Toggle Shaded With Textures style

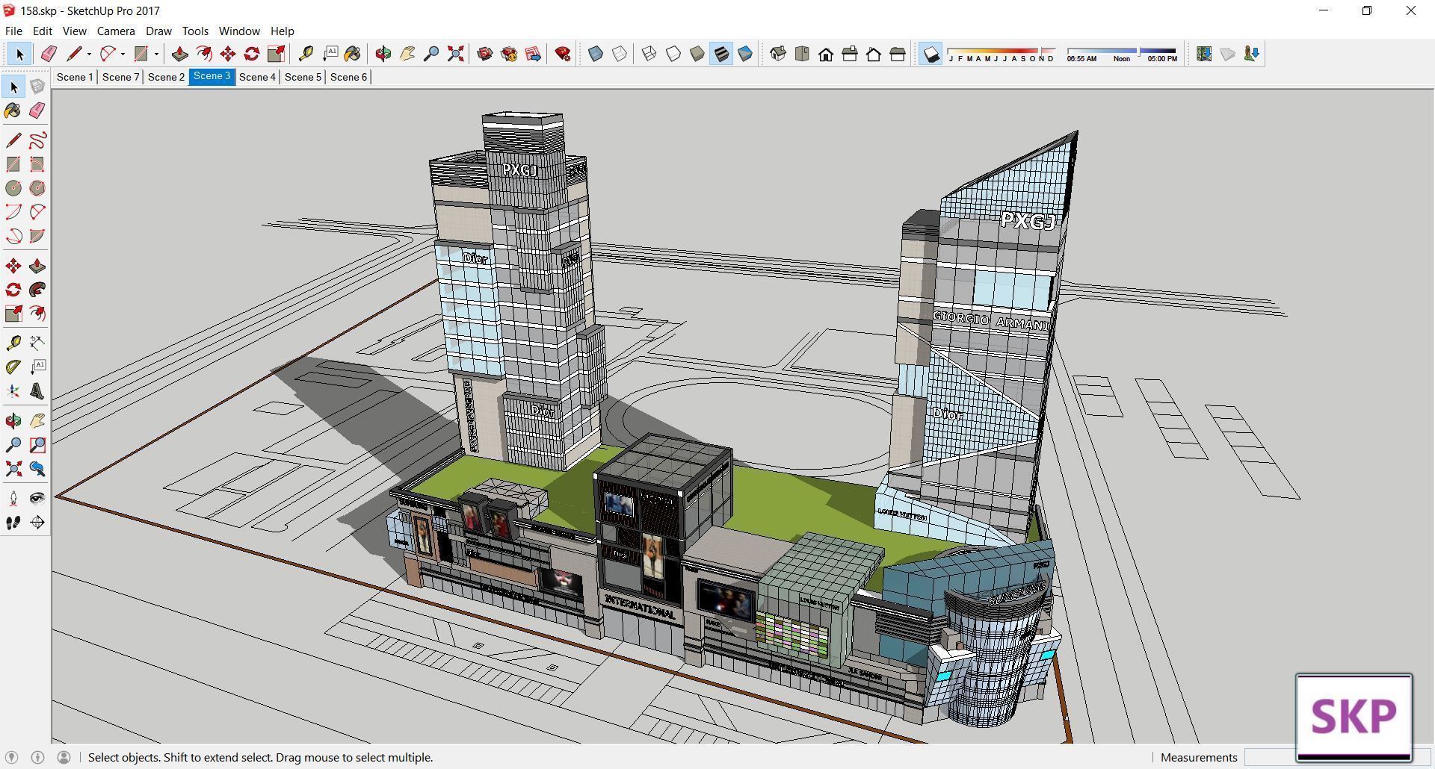pyautogui.click(x=721, y=54)
